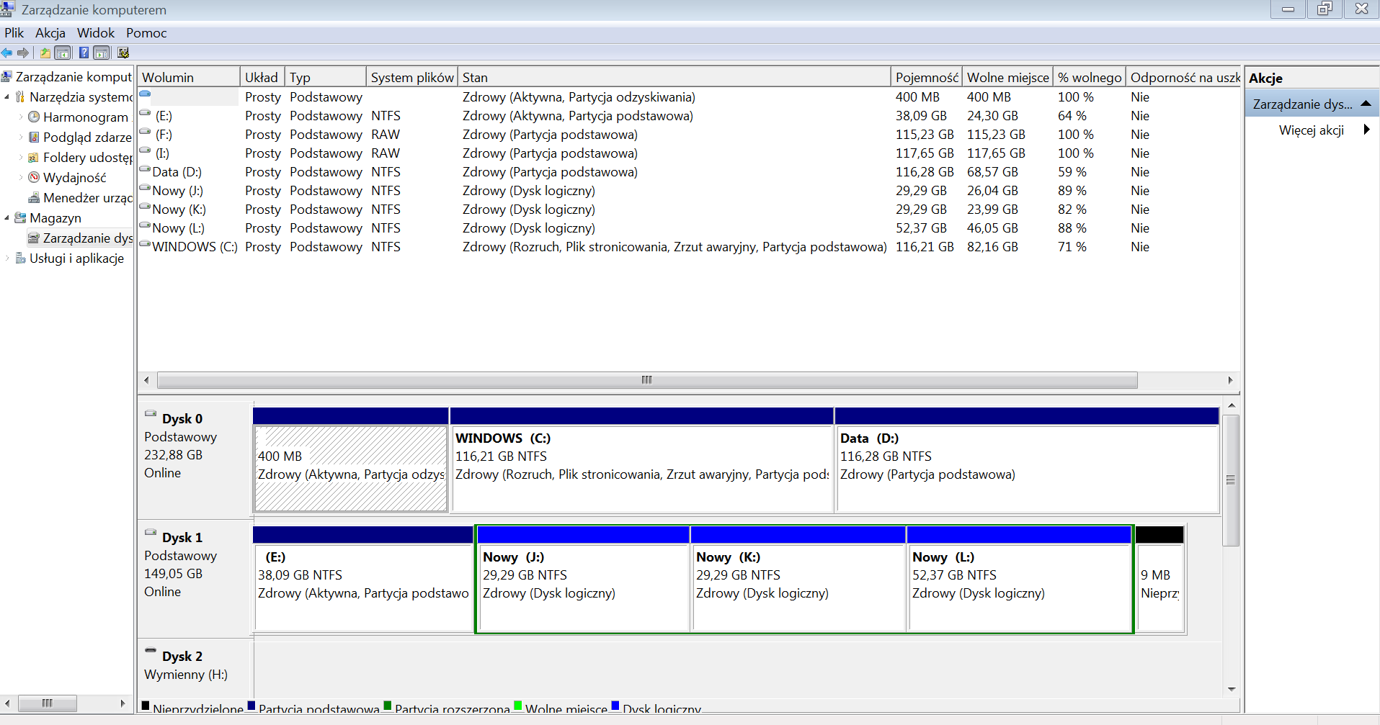
Task: Open the Więcej akcji submenu arrow
Action: (1366, 130)
